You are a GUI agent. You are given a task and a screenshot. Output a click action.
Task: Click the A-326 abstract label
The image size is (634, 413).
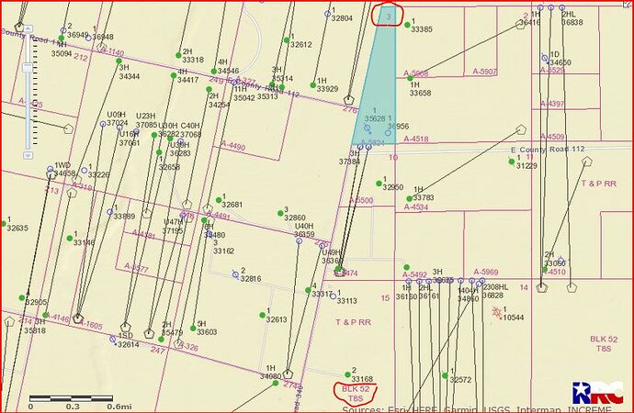pos(187,346)
